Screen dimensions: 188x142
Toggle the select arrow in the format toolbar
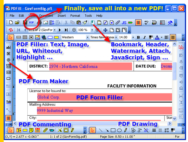[11, 37]
